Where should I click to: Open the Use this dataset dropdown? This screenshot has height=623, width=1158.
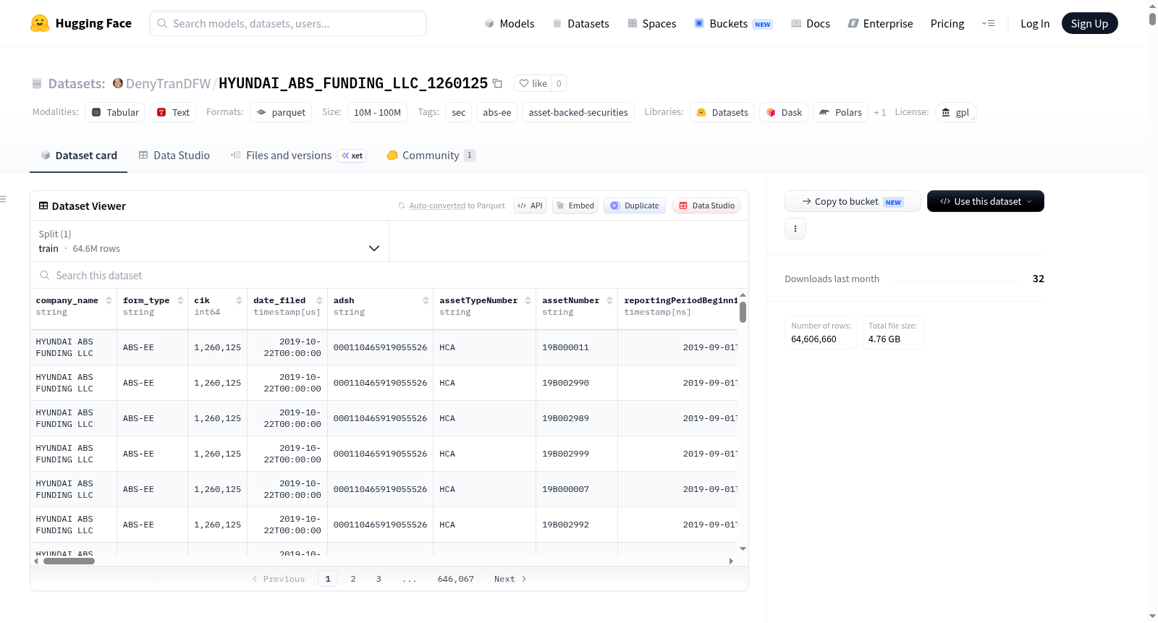986,201
